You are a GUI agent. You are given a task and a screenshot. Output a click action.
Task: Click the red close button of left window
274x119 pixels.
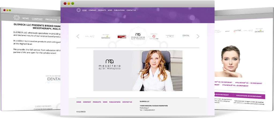tap(5, 10)
